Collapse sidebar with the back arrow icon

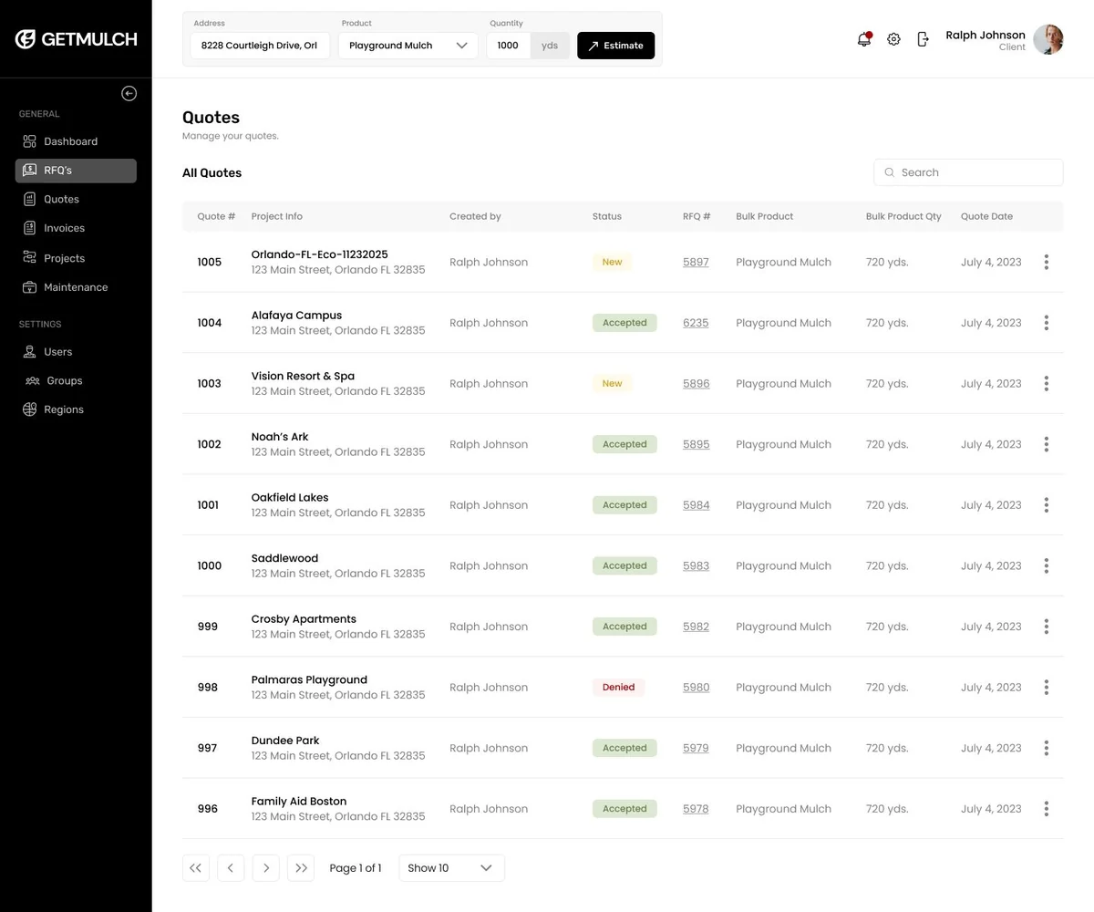click(x=129, y=93)
